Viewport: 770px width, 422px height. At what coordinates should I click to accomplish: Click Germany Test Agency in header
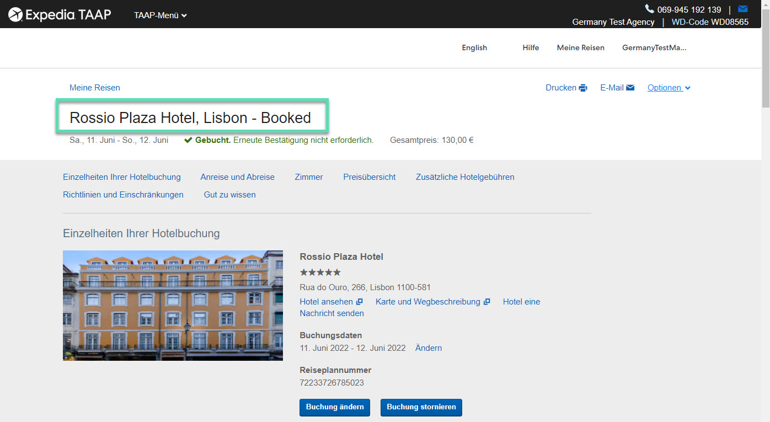click(613, 22)
